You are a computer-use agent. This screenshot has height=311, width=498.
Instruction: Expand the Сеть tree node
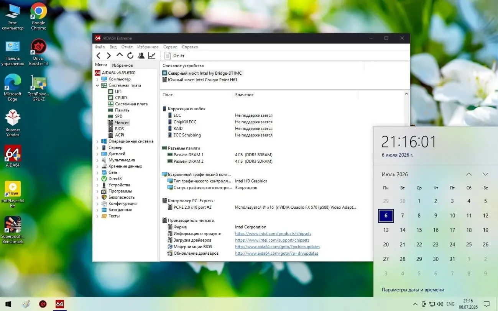pyautogui.click(x=97, y=172)
